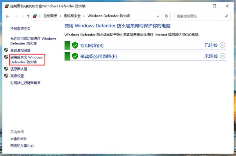
Task: Expand the chevron before 控制面板 breadcrumb
Action: tap(40, 16)
